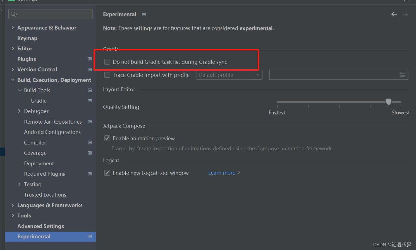Click the project-level icon beside Required Plugins

[x=90, y=174]
